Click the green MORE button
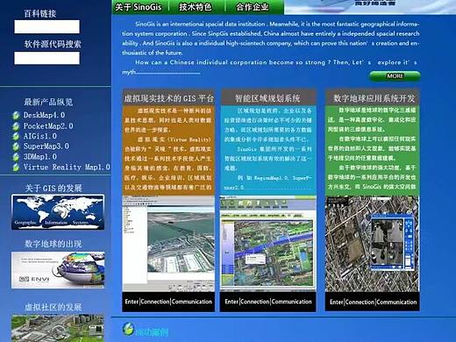 coord(395,76)
